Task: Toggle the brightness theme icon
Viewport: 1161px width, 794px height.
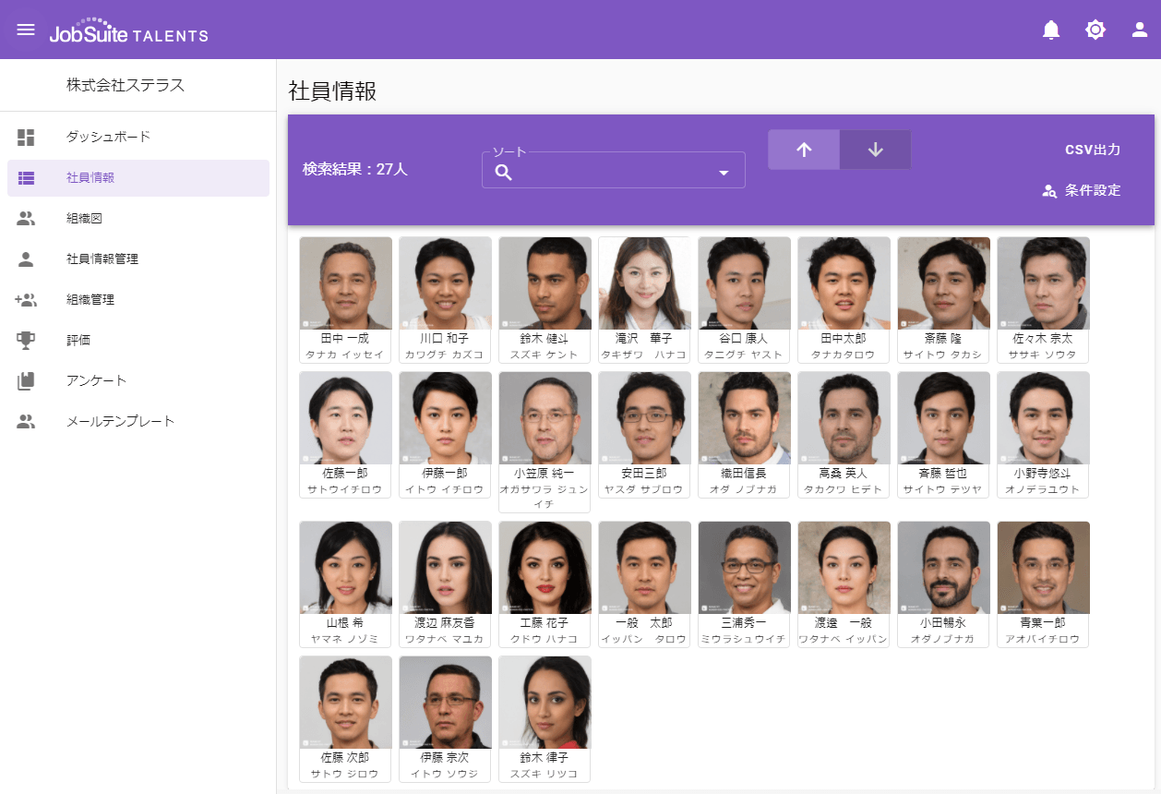Action: (x=1095, y=30)
